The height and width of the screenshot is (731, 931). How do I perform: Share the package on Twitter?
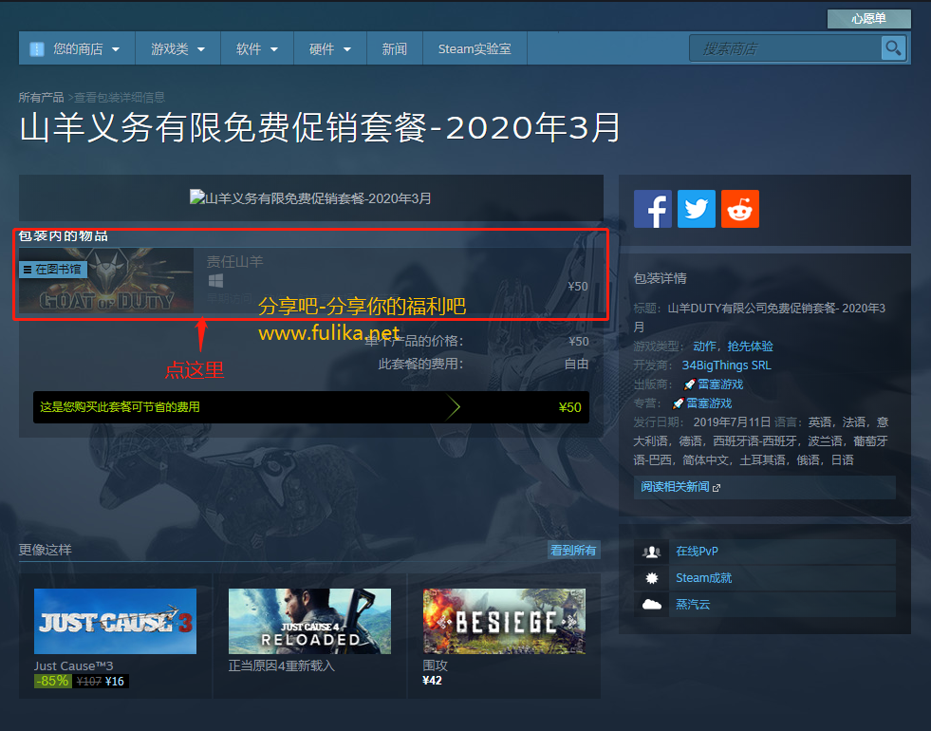point(697,209)
